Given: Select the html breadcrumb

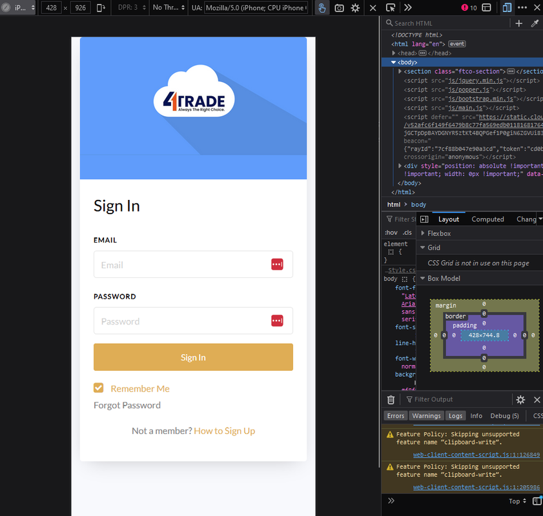Looking at the screenshot, I should tap(394, 204).
